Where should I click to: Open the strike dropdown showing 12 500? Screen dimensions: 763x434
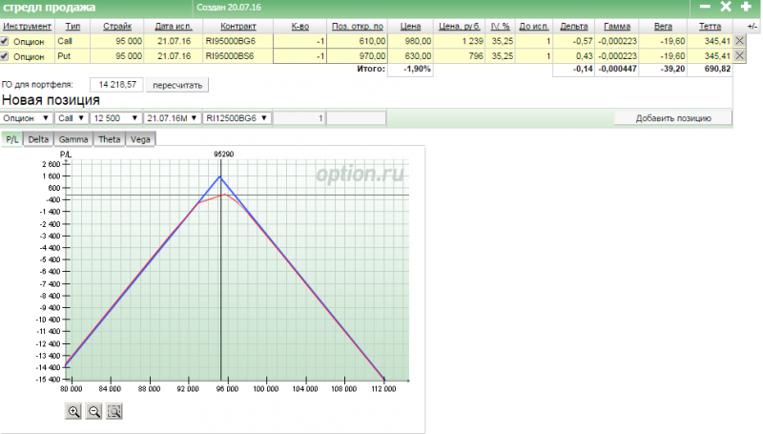pyautogui.click(x=115, y=118)
